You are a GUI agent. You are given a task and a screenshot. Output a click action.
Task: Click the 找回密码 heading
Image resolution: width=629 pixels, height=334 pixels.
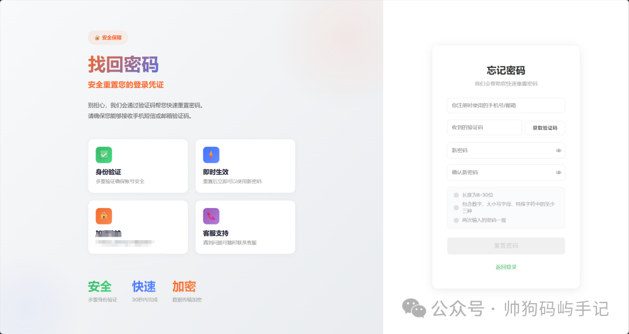click(123, 65)
